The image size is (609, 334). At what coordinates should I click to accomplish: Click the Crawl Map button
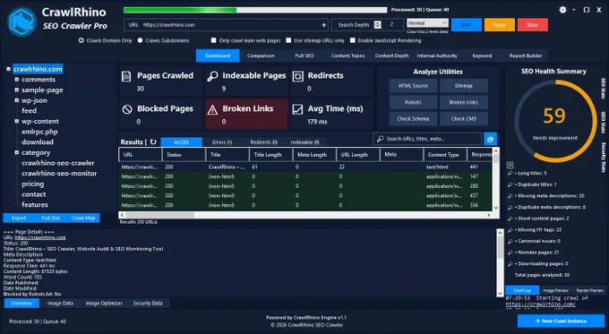pos(83,218)
